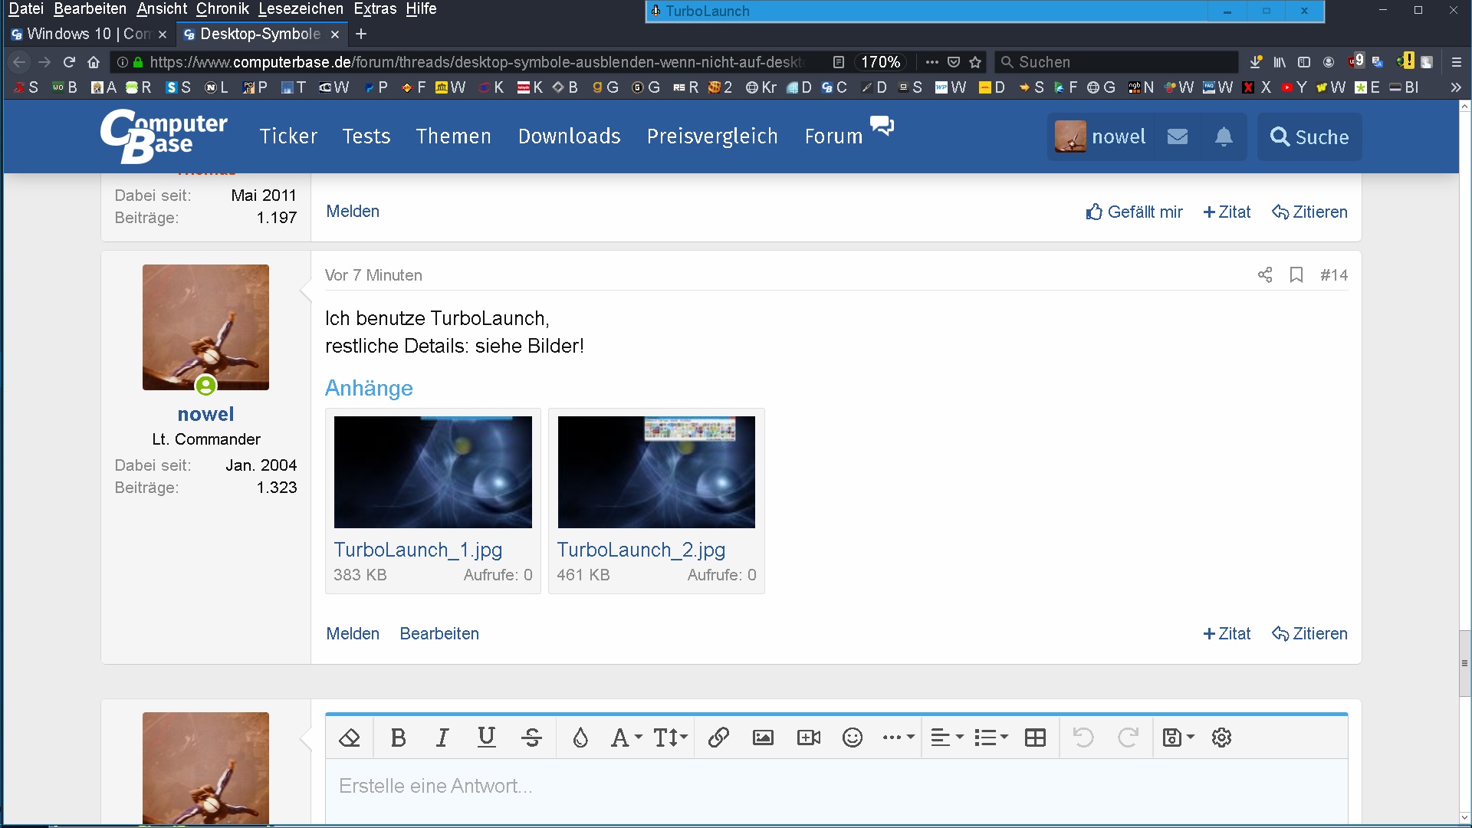Open the page actions three-dot menu

pyautogui.click(x=932, y=62)
